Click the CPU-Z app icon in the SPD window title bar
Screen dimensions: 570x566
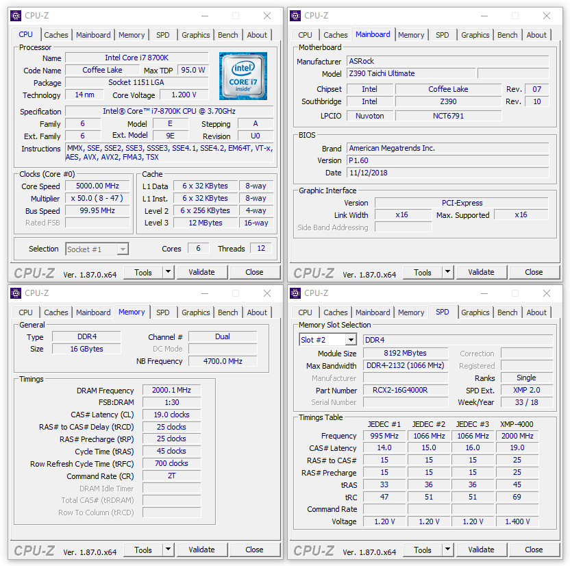coord(295,293)
